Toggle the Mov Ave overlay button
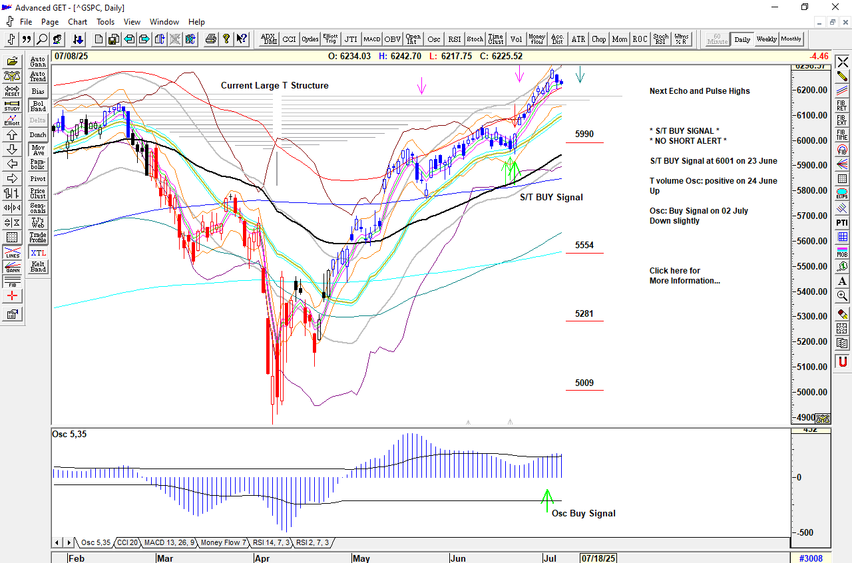The width and height of the screenshot is (852, 563). pos(38,149)
